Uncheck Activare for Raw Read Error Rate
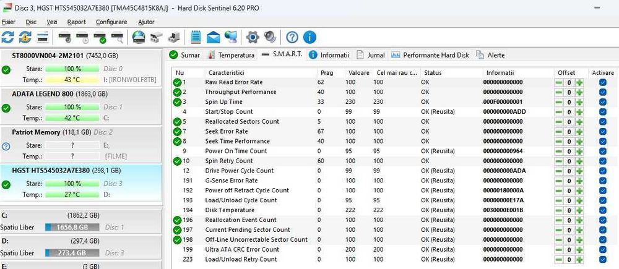619x269 pixels. click(602, 82)
